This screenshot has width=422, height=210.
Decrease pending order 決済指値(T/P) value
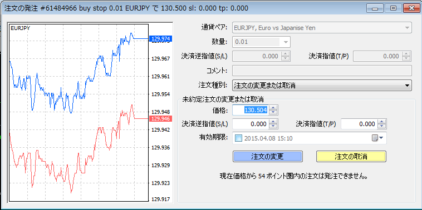(382, 126)
